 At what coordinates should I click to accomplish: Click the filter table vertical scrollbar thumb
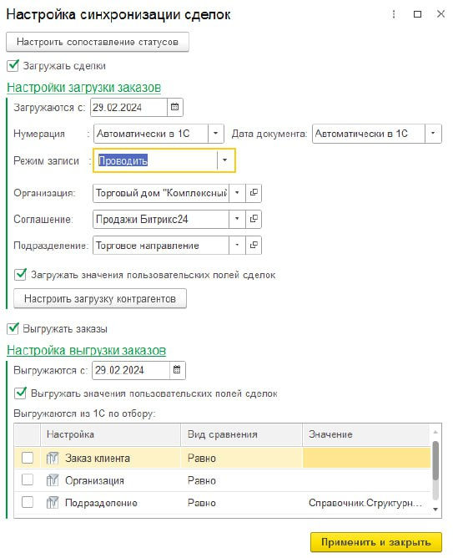click(435, 460)
